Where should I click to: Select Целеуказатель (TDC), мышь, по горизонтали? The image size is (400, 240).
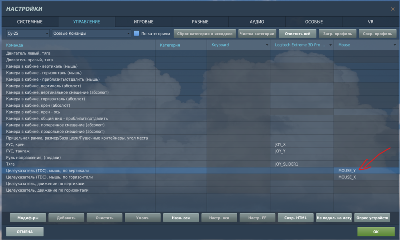(x=200, y=177)
